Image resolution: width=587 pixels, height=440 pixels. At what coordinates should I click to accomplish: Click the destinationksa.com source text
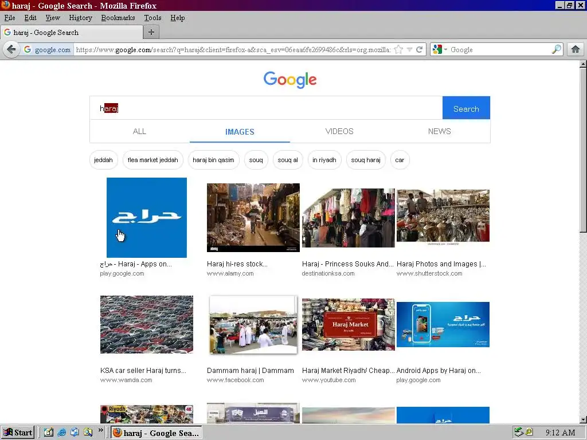[328, 273]
